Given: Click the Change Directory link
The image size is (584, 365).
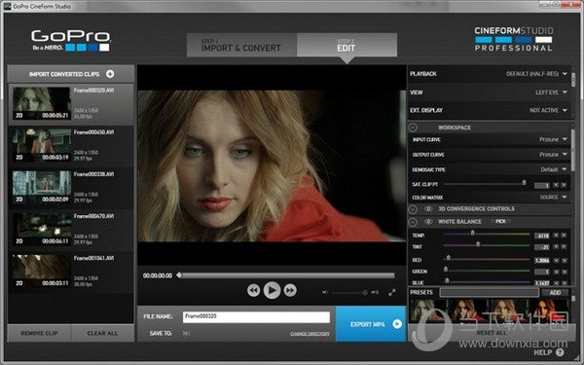Looking at the screenshot, I should coord(310,334).
